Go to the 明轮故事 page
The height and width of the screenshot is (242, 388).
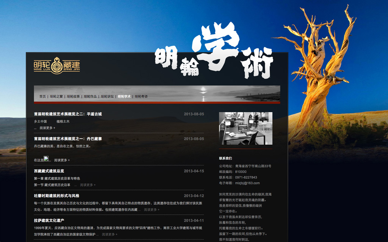point(73,96)
